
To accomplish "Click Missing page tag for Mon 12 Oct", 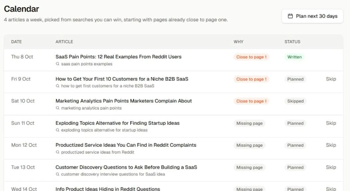I will click(x=249, y=145).
